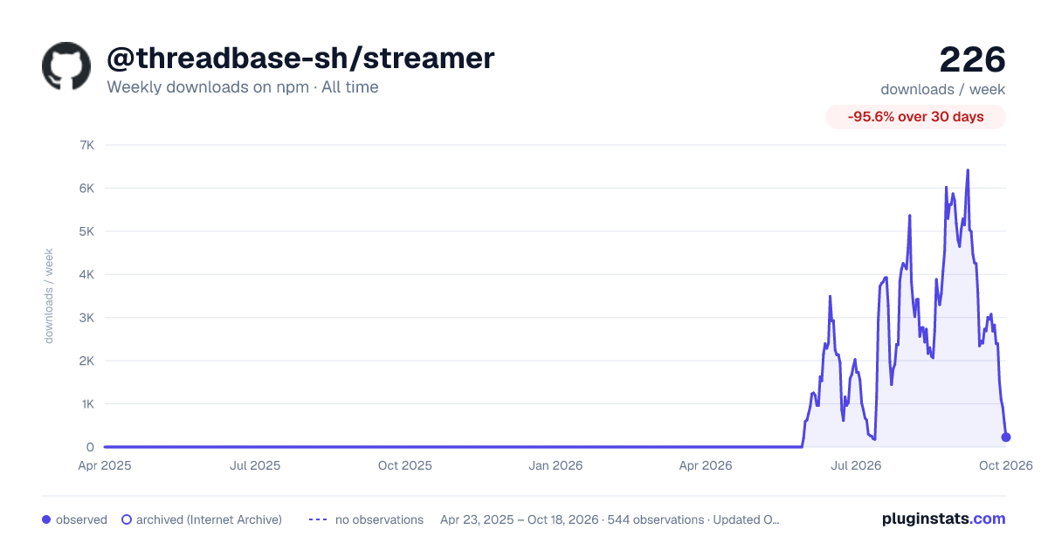The height and width of the screenshot is (550, 1048).
Task: Click the 2K y-axis label
Action: [86, 361]
